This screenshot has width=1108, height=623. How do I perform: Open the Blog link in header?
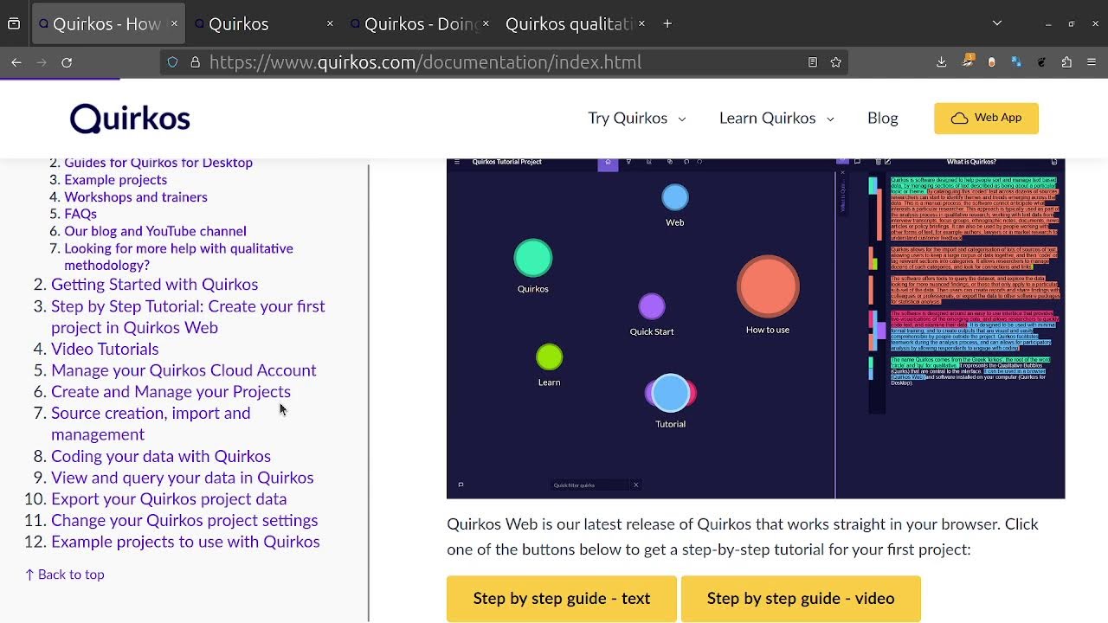[882, 119]
